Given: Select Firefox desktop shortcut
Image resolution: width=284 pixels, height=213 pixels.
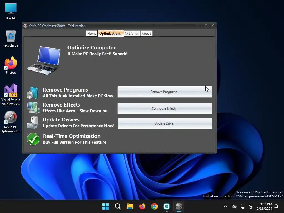Looking at the screenshot, I should point(11,65).
